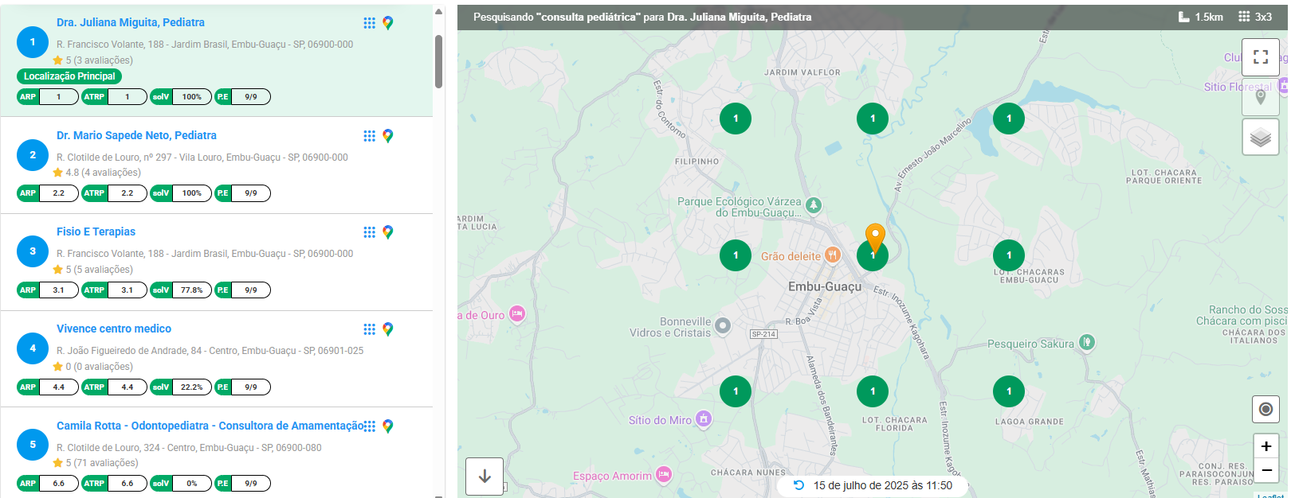1291x498 pixels.
Task: Click the Localização Principal badge
Action: [69, 76]
